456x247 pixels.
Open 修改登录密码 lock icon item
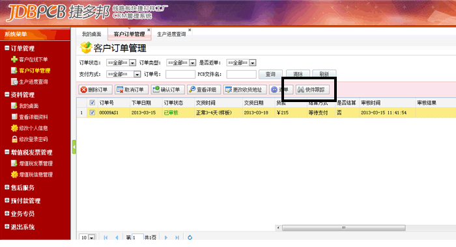click(29, 139)
